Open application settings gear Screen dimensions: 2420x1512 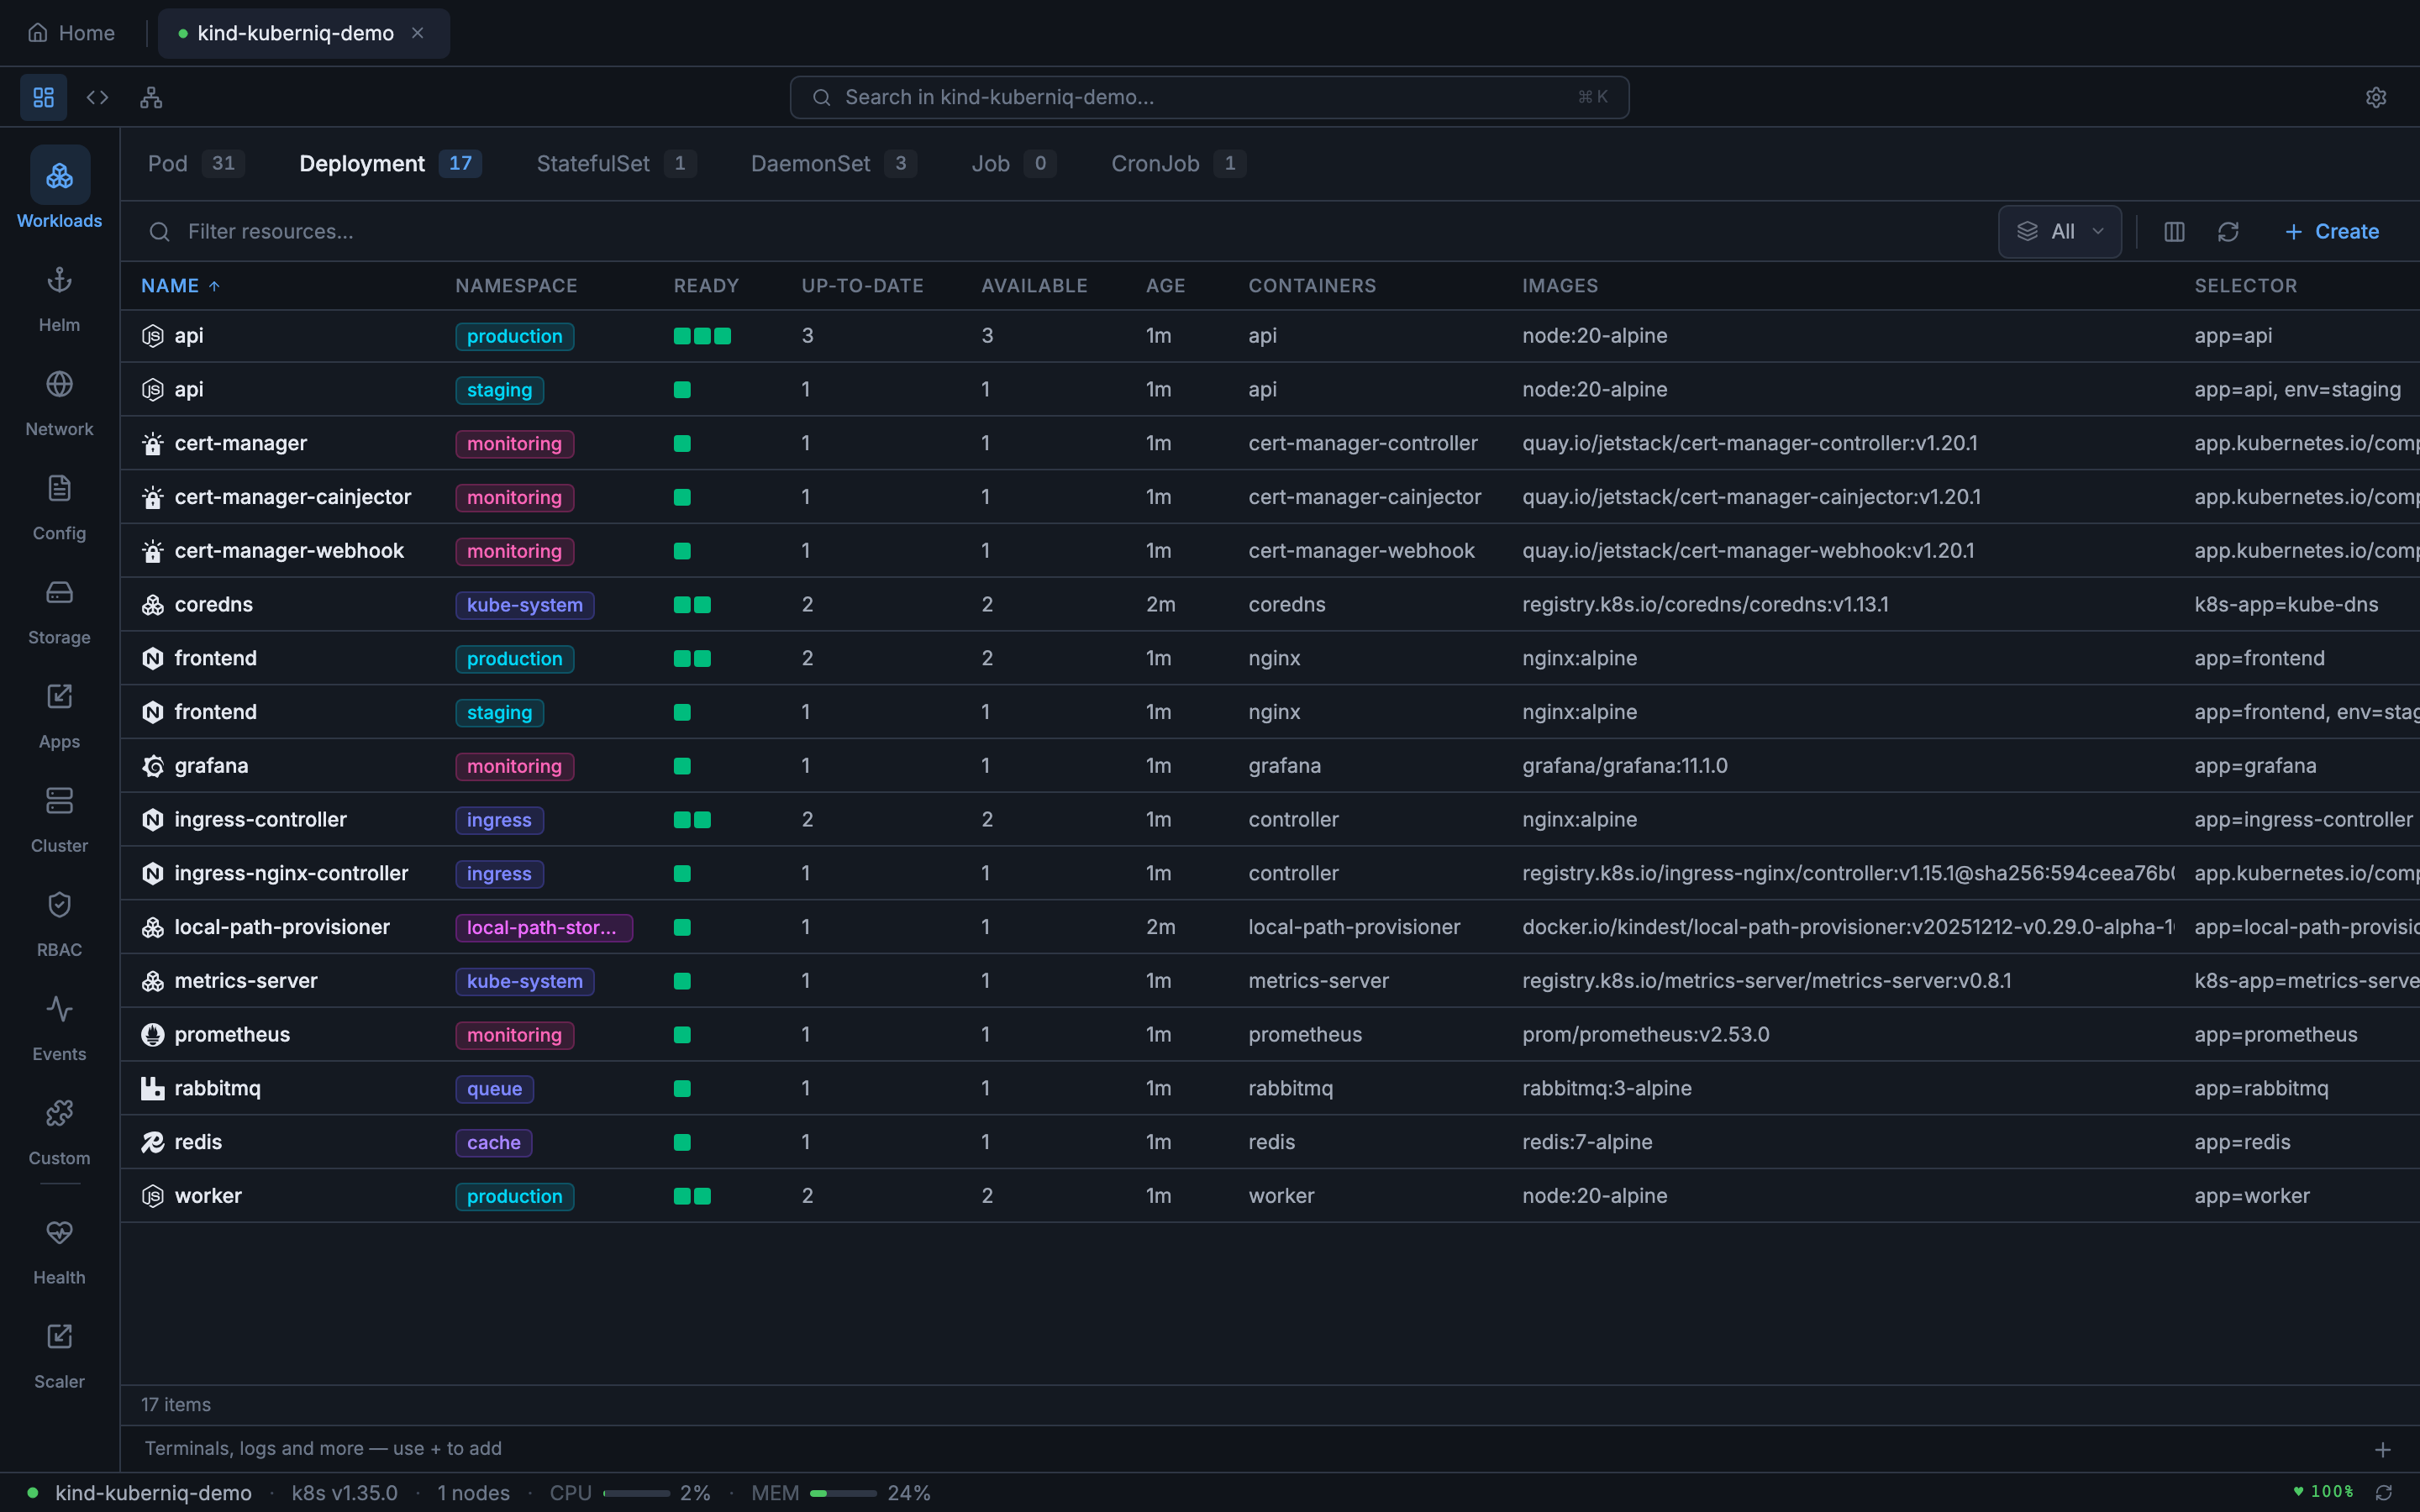[x=2376, y=97]
